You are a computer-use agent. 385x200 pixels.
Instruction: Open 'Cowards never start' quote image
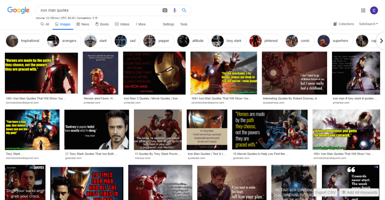[351, 182]
